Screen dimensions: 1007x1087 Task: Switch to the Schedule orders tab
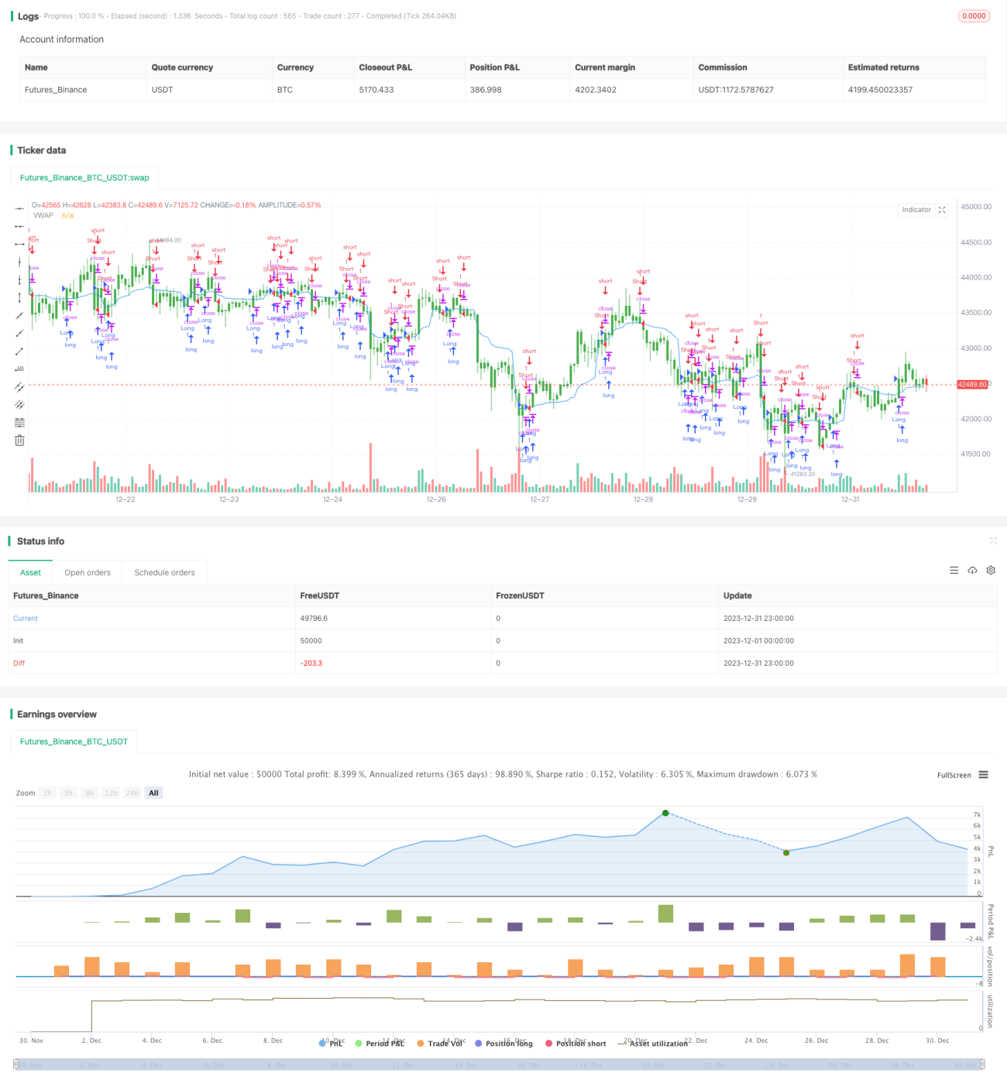coord(164,573)
